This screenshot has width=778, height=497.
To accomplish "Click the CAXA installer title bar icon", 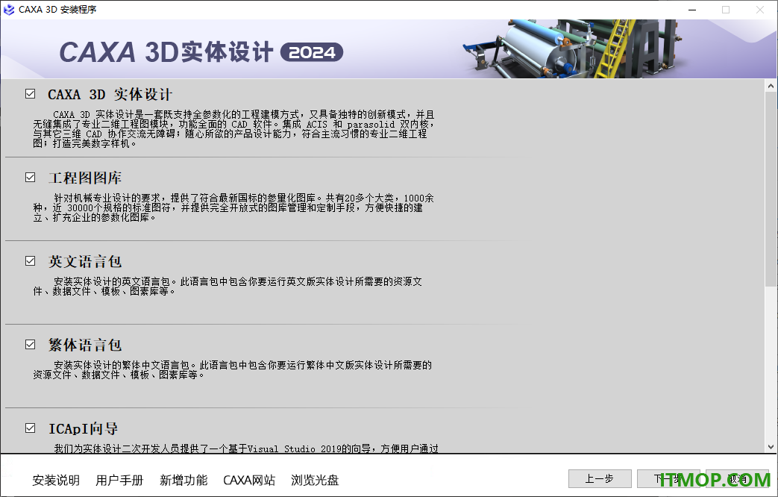I will [9, 10].
